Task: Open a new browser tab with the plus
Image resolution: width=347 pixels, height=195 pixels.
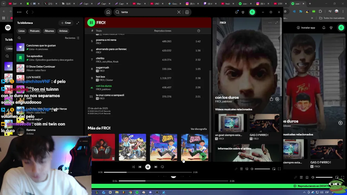Action: coord(310,4)
